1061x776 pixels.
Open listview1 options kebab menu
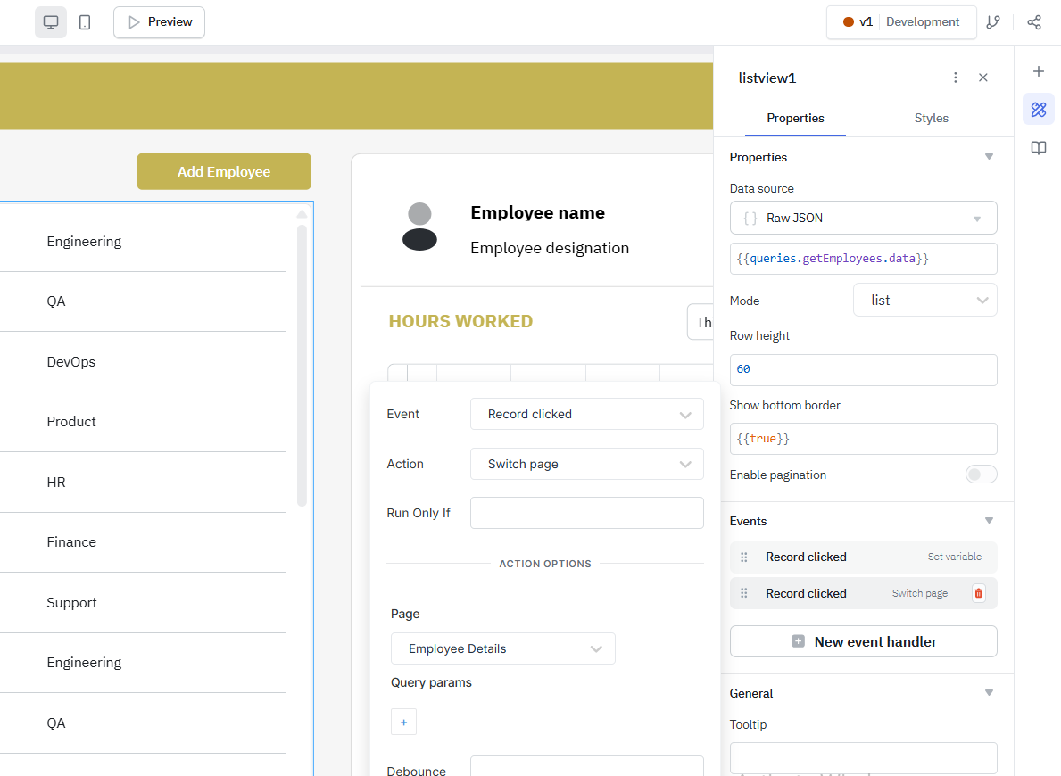click(955, 78)
